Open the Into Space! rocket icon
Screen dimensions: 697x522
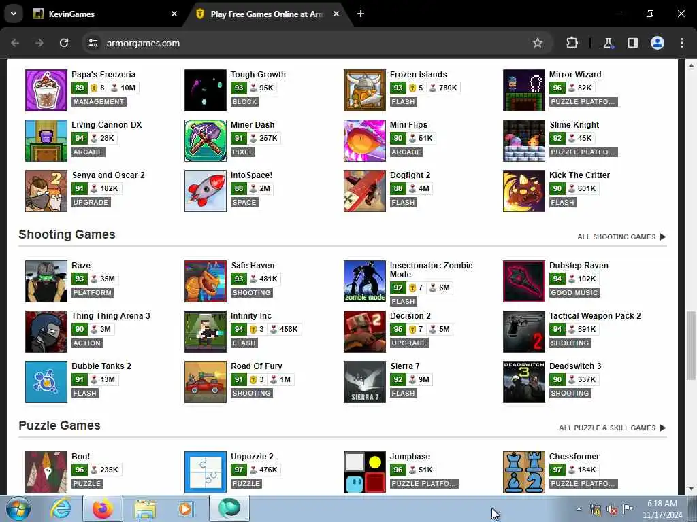coord(206,191)
